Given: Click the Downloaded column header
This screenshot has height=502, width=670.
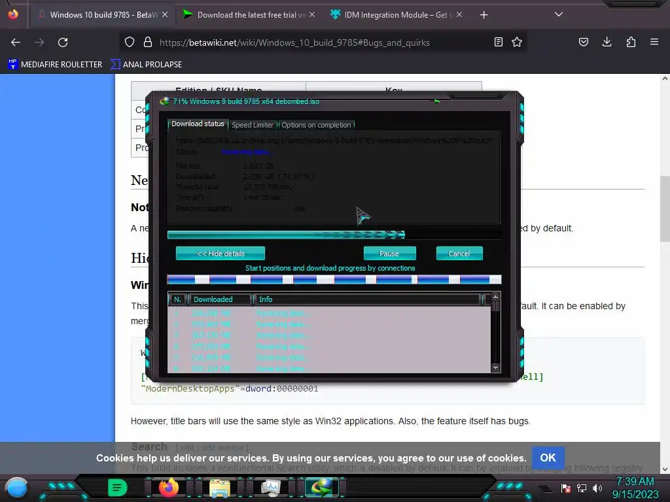Looking at the screenshot, I should 219,299.
